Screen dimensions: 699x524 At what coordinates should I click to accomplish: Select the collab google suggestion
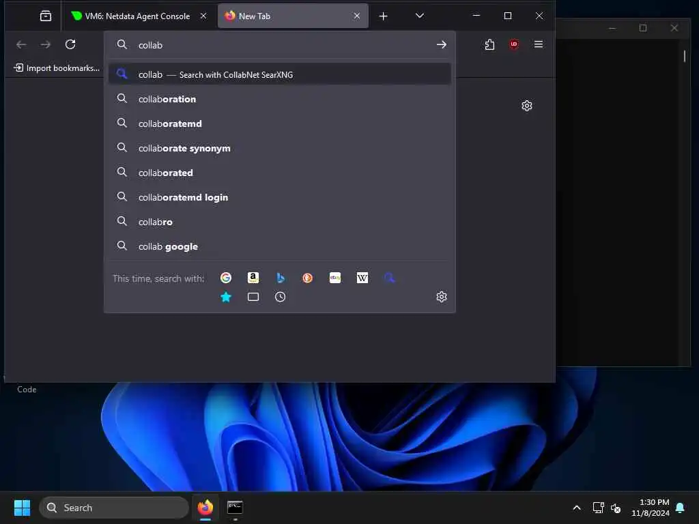click(x=279, y=246)
